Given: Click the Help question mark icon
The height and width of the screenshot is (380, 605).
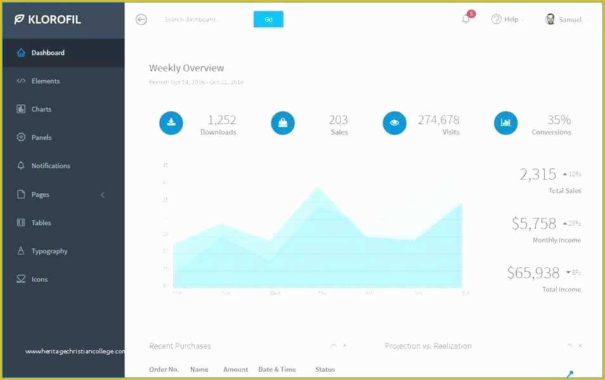Looking at the screenshot, I should click(x=496, y=19).
